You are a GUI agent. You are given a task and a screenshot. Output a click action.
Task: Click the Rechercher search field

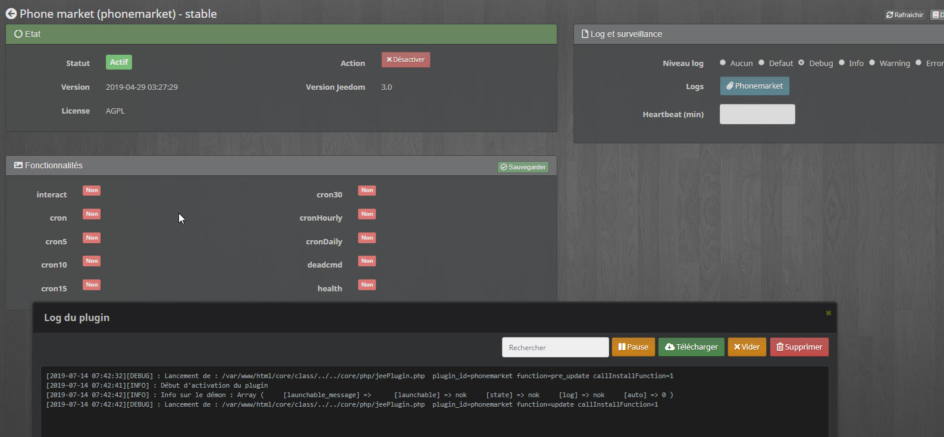tap(556, 347)
